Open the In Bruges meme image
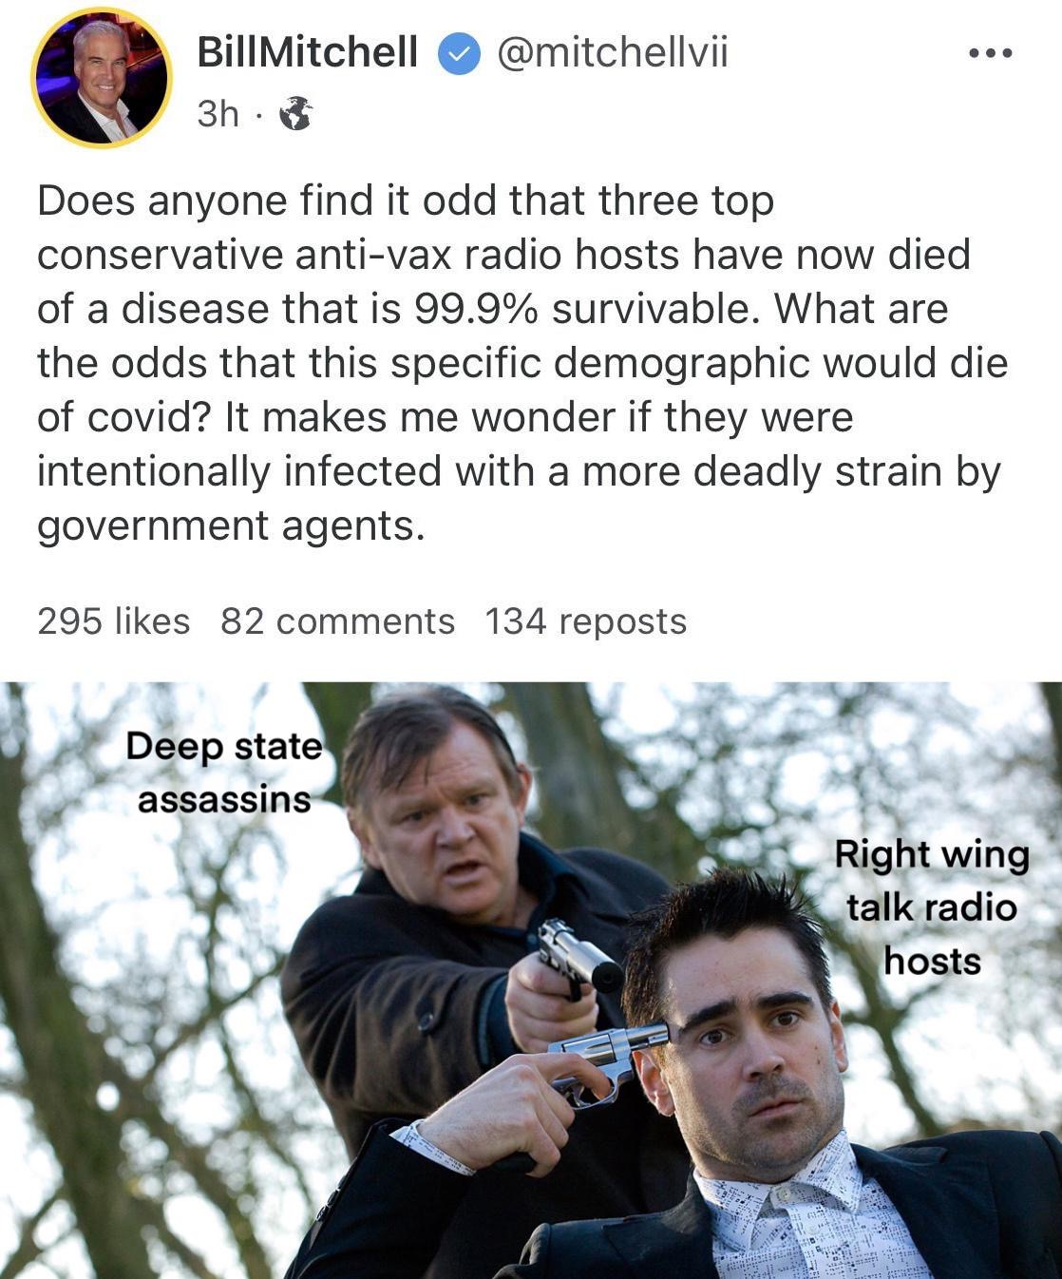The image size is (1062, 1279). (531, 980)
